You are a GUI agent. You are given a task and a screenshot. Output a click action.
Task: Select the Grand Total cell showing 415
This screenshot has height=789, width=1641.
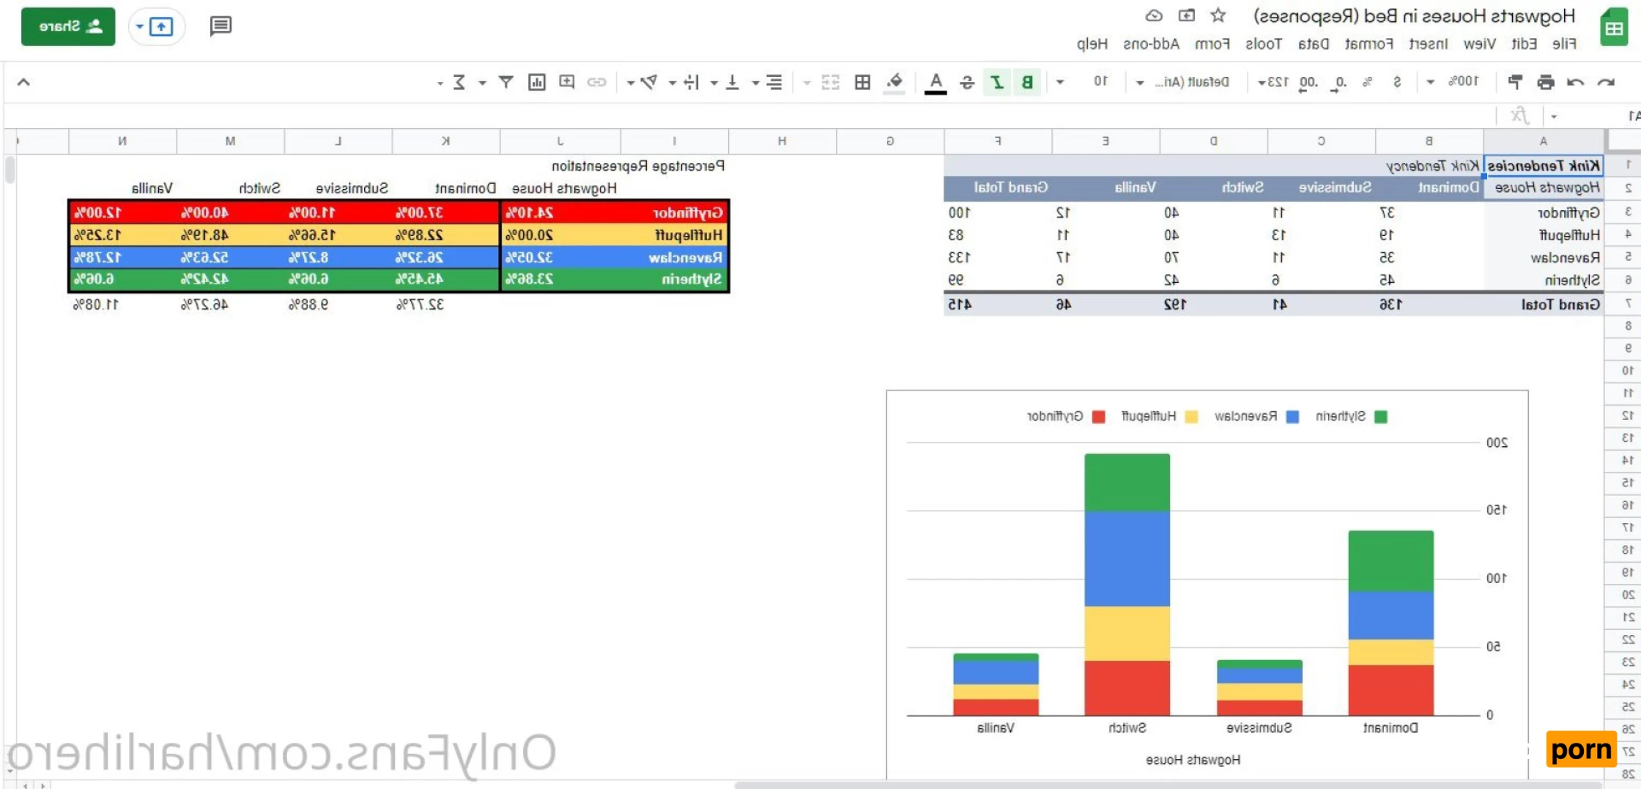960,304
